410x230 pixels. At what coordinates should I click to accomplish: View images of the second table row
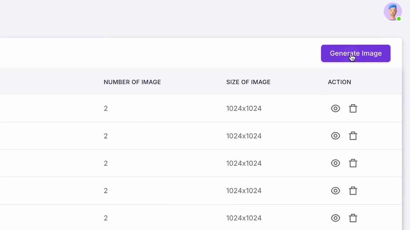coord(335,136)
